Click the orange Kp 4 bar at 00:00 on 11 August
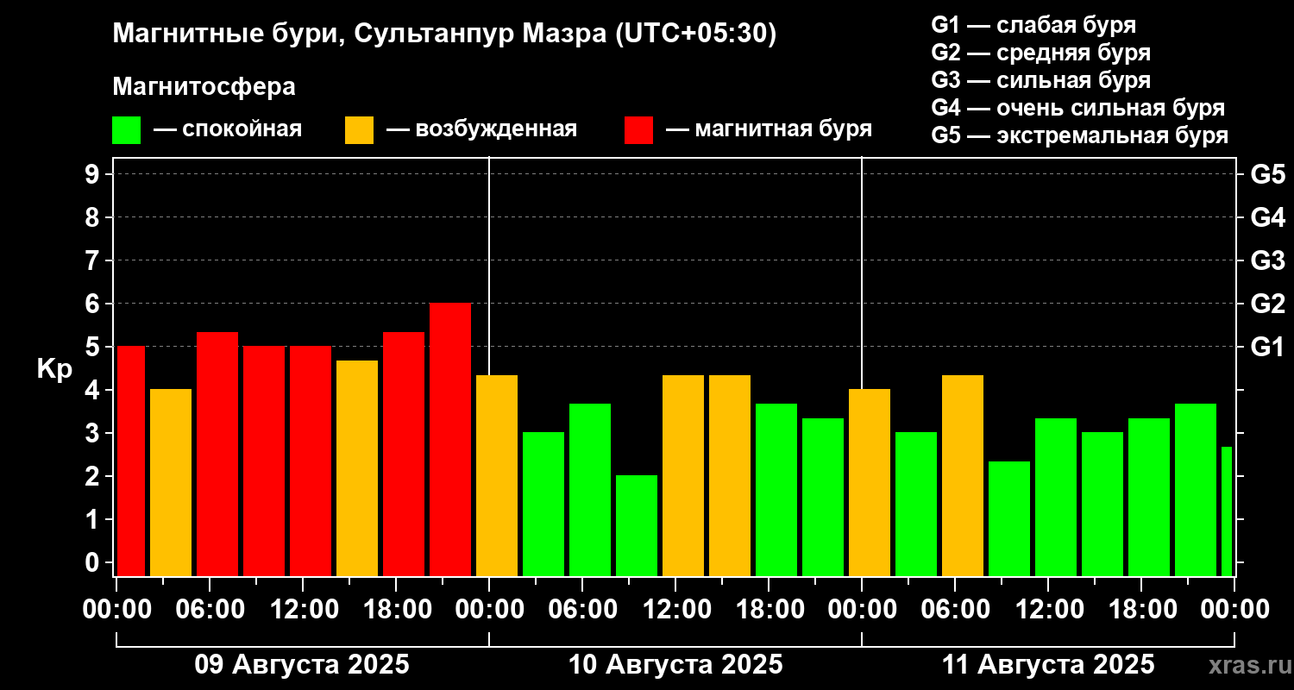The image size is (1294, 690). click(870, 483)
